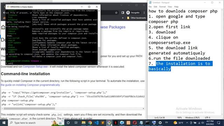Open Notepad Help menu
Image resolution: width=224 pixels, height=126 pixels.
click(176, 7)
